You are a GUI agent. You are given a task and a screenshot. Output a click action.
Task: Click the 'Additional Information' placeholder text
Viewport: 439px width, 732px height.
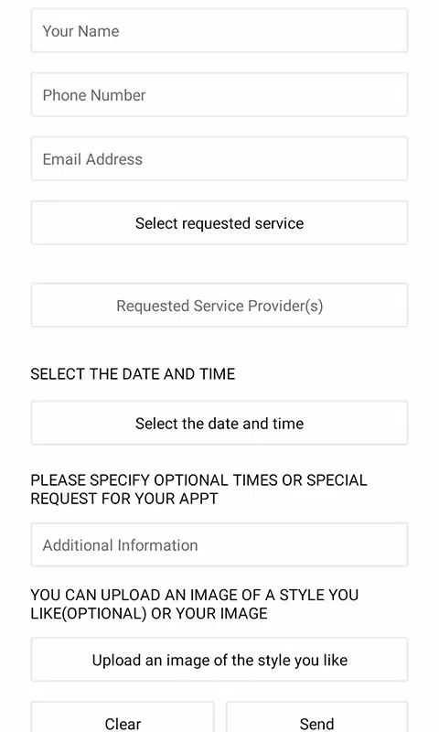(121, 545)
